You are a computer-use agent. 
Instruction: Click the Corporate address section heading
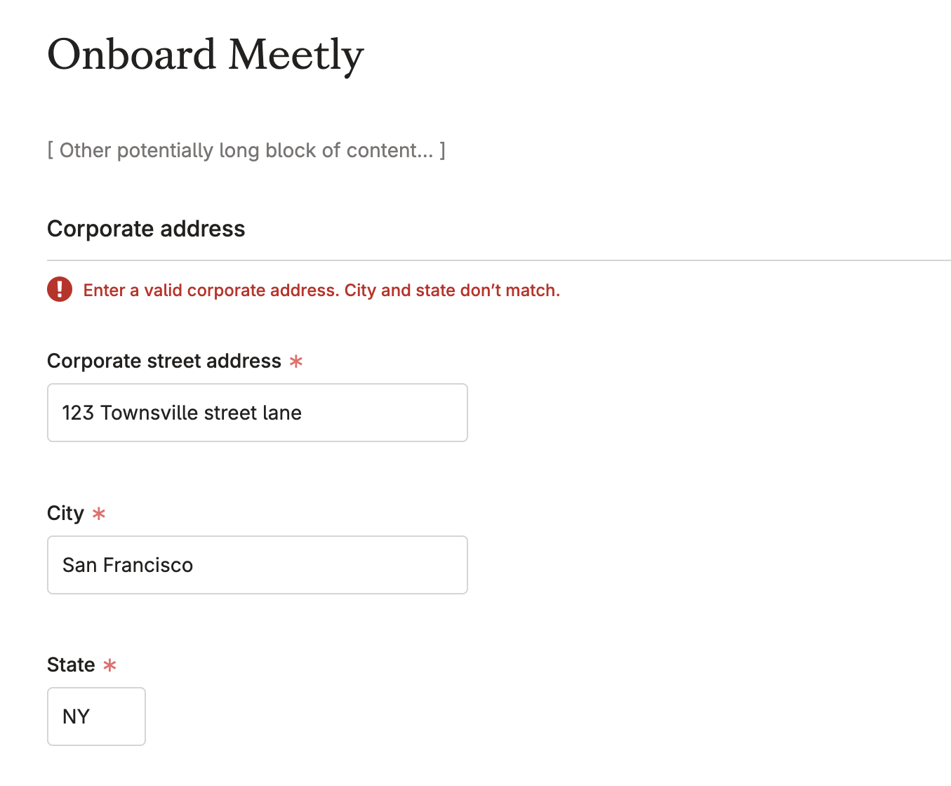146,229
